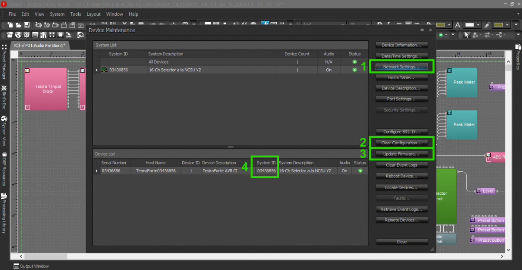The image size is (522, 270).
Task: Open the fill color dropdown arrow
Action: click(449, 25)
